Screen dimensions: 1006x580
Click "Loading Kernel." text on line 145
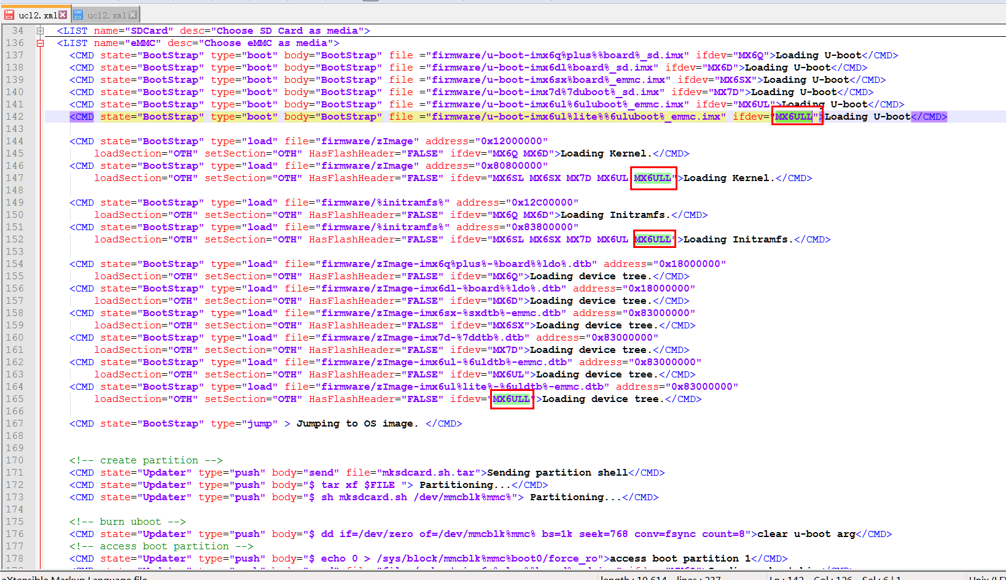pos(606,153)
